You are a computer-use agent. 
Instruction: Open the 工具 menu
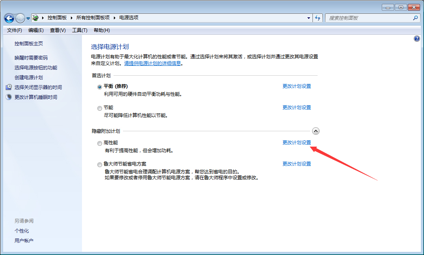tap(79, 30)
